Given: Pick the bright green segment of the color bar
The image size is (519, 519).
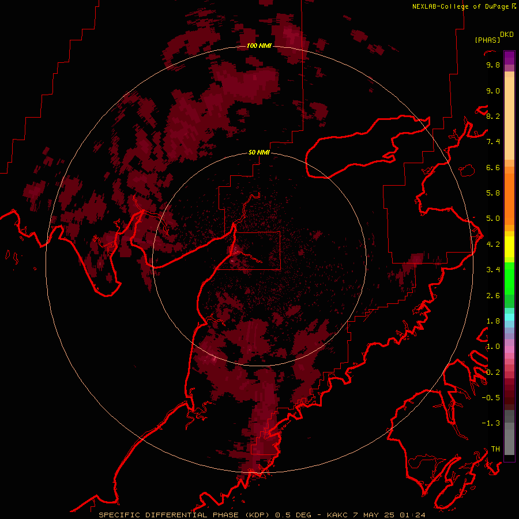Looking at the screenshot, I should (509, 280).
